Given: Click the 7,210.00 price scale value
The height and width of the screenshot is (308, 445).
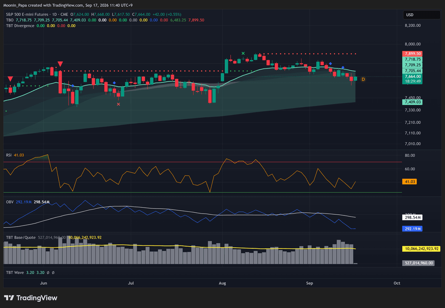Looking at the screenshot, I should (412, 122).
